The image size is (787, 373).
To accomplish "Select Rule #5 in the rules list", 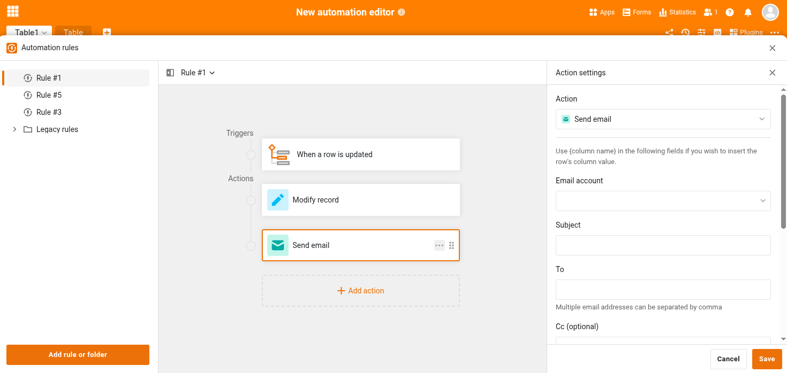I will (49, 95).
